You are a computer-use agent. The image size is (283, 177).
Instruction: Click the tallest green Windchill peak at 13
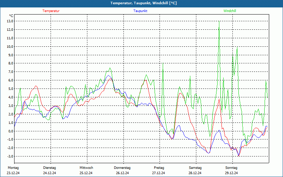click(219, 21)
